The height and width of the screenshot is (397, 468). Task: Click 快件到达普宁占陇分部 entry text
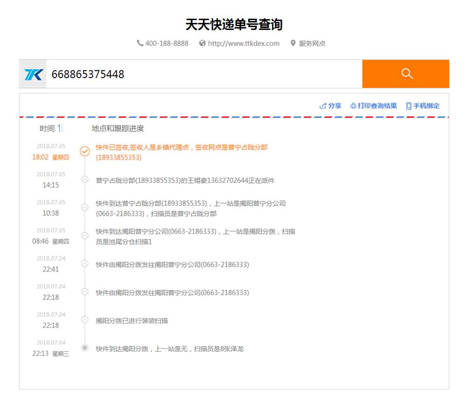click(191, 208)
